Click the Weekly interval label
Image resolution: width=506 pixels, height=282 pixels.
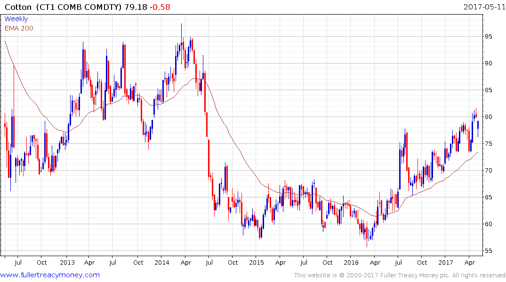tap(16, 19)
